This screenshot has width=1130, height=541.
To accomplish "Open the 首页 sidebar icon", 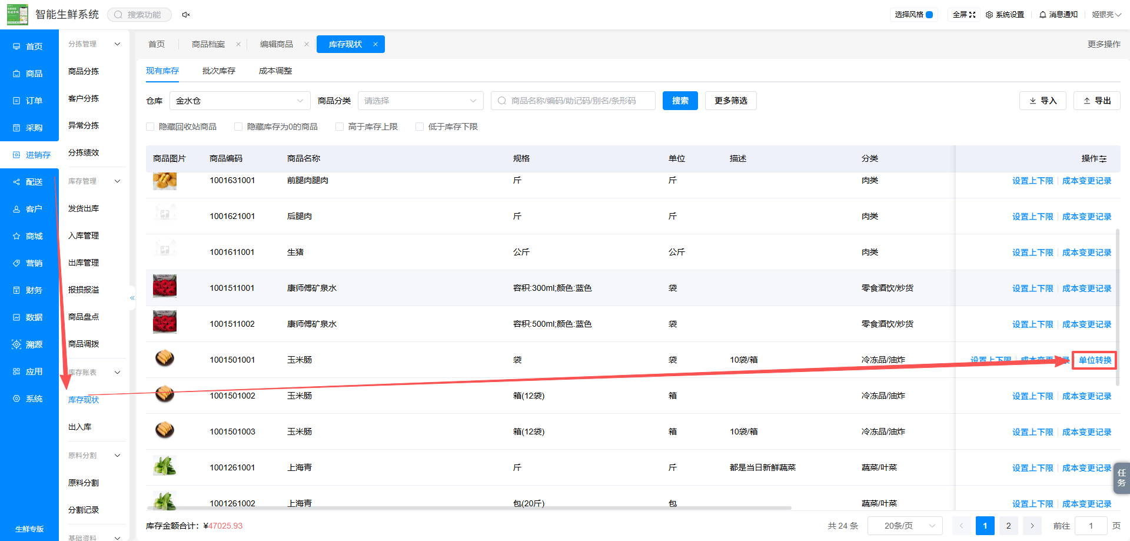I will coord(16,47).
